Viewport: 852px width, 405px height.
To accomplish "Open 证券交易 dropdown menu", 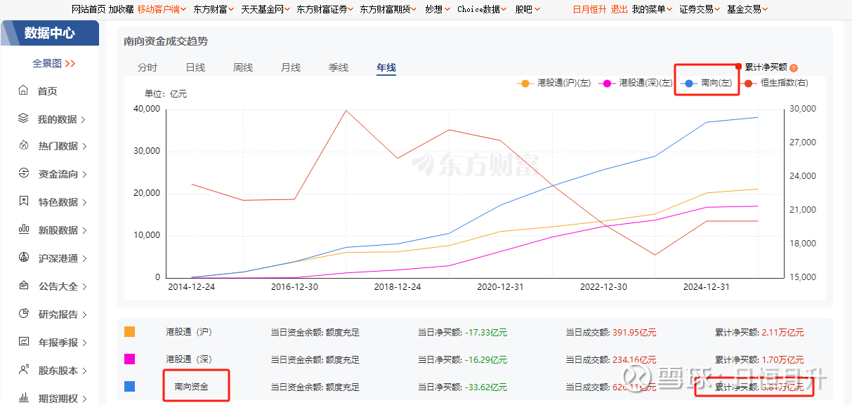I will click(700, 9).
